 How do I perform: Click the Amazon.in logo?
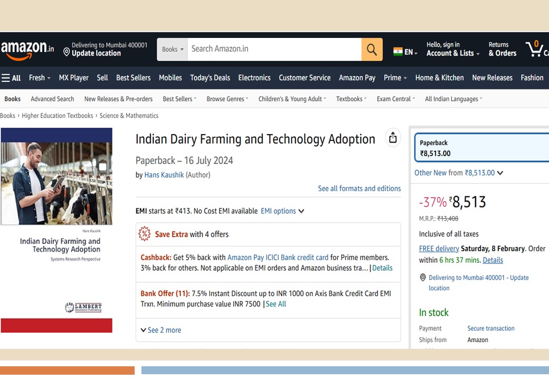(27, 50)
